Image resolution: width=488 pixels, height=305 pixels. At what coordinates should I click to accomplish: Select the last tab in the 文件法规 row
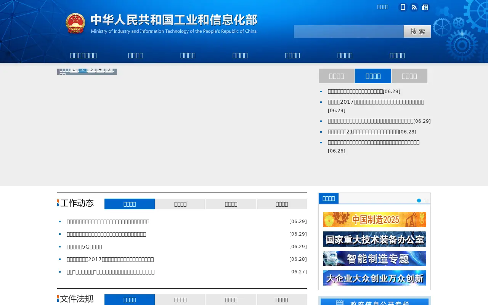[282, 300]
